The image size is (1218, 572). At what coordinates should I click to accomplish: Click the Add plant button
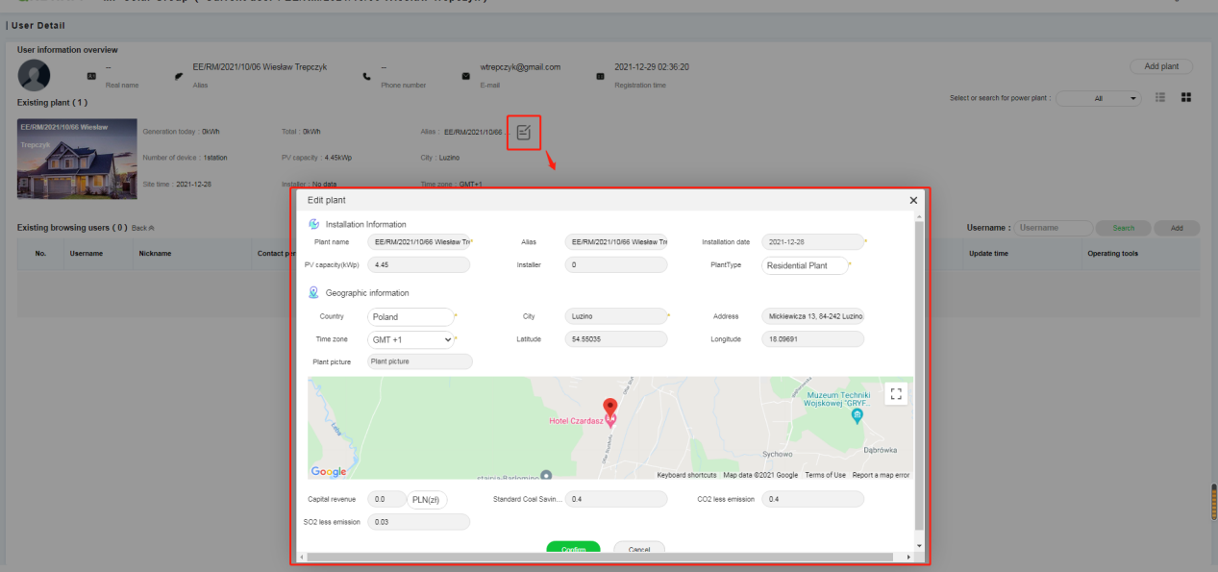coord(1159,65)
